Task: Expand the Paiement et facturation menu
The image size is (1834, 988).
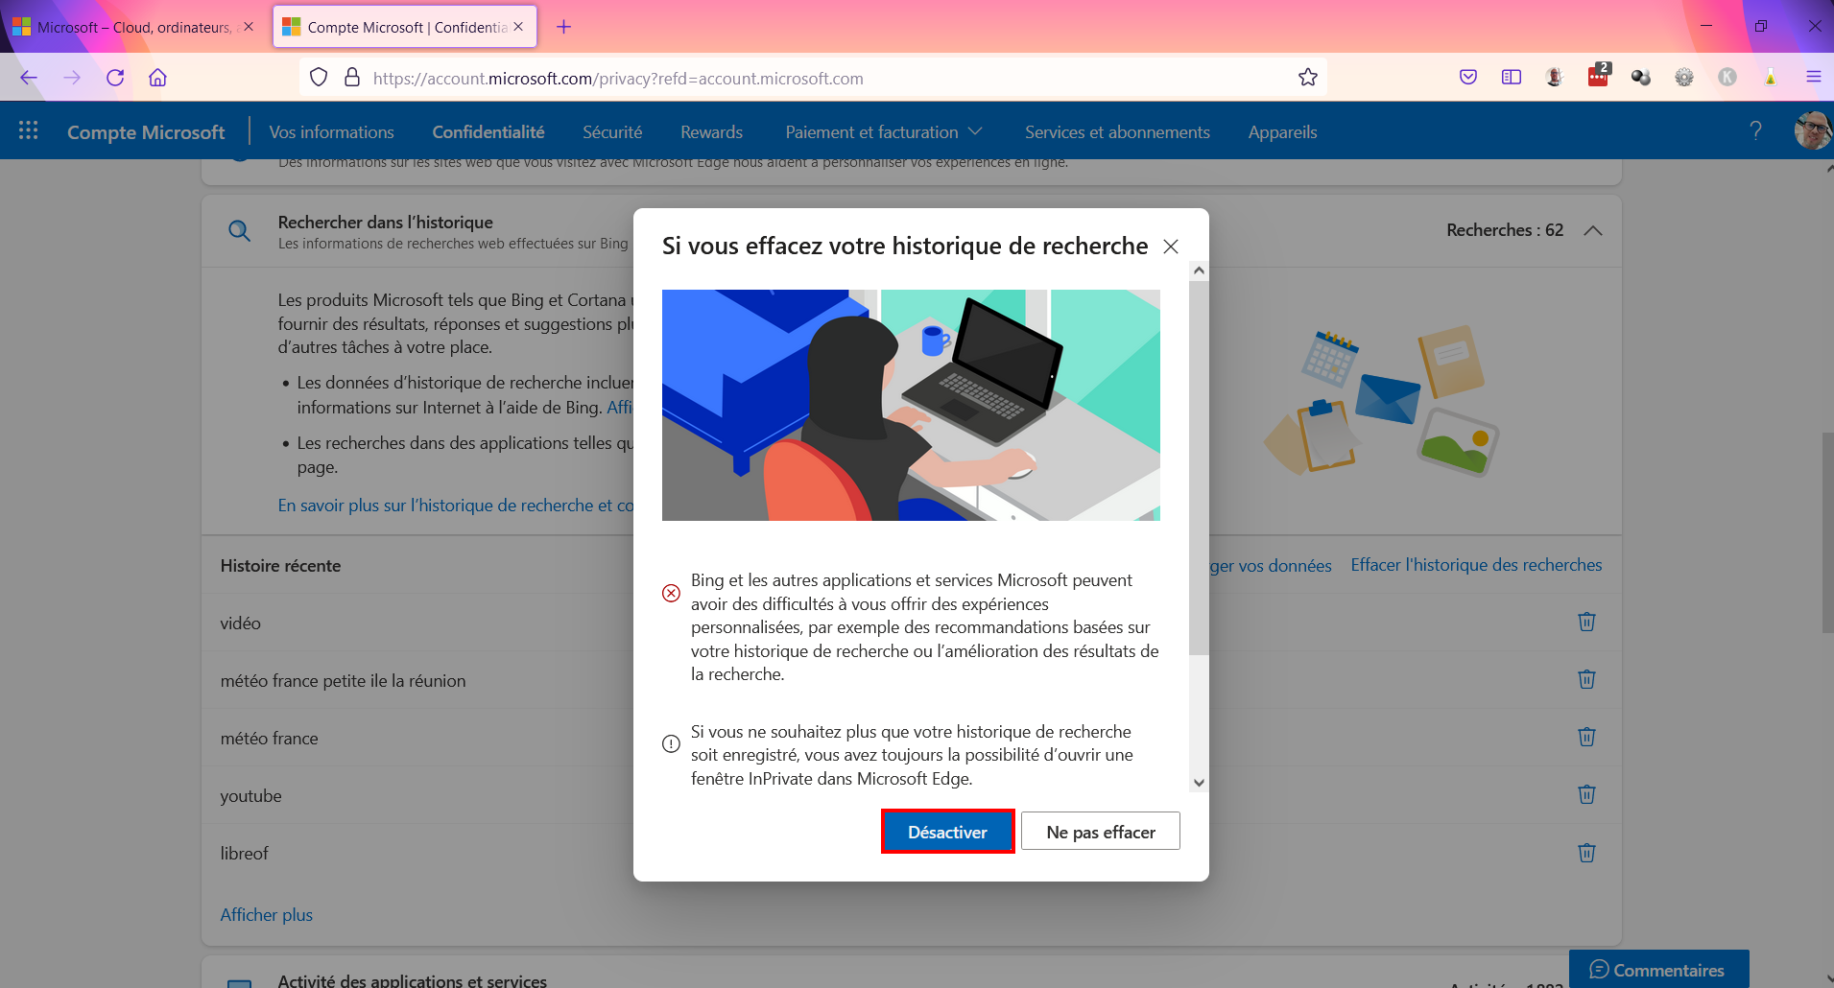Action: (x=884, y=132)
